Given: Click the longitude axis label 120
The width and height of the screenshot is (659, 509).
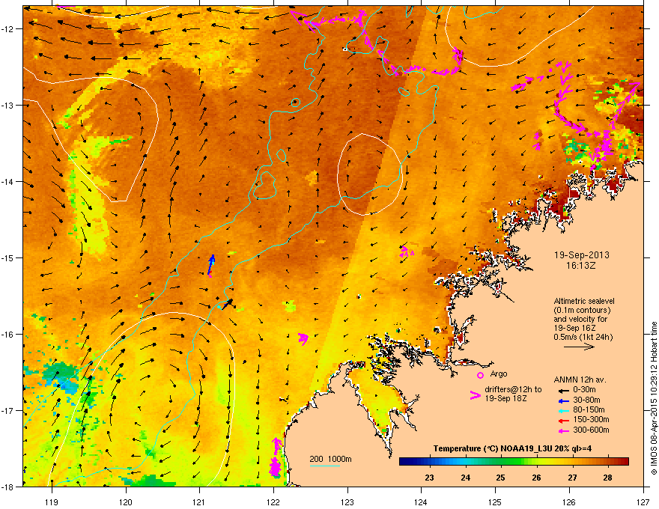Looking at the screenshot, I should (126, 502).
